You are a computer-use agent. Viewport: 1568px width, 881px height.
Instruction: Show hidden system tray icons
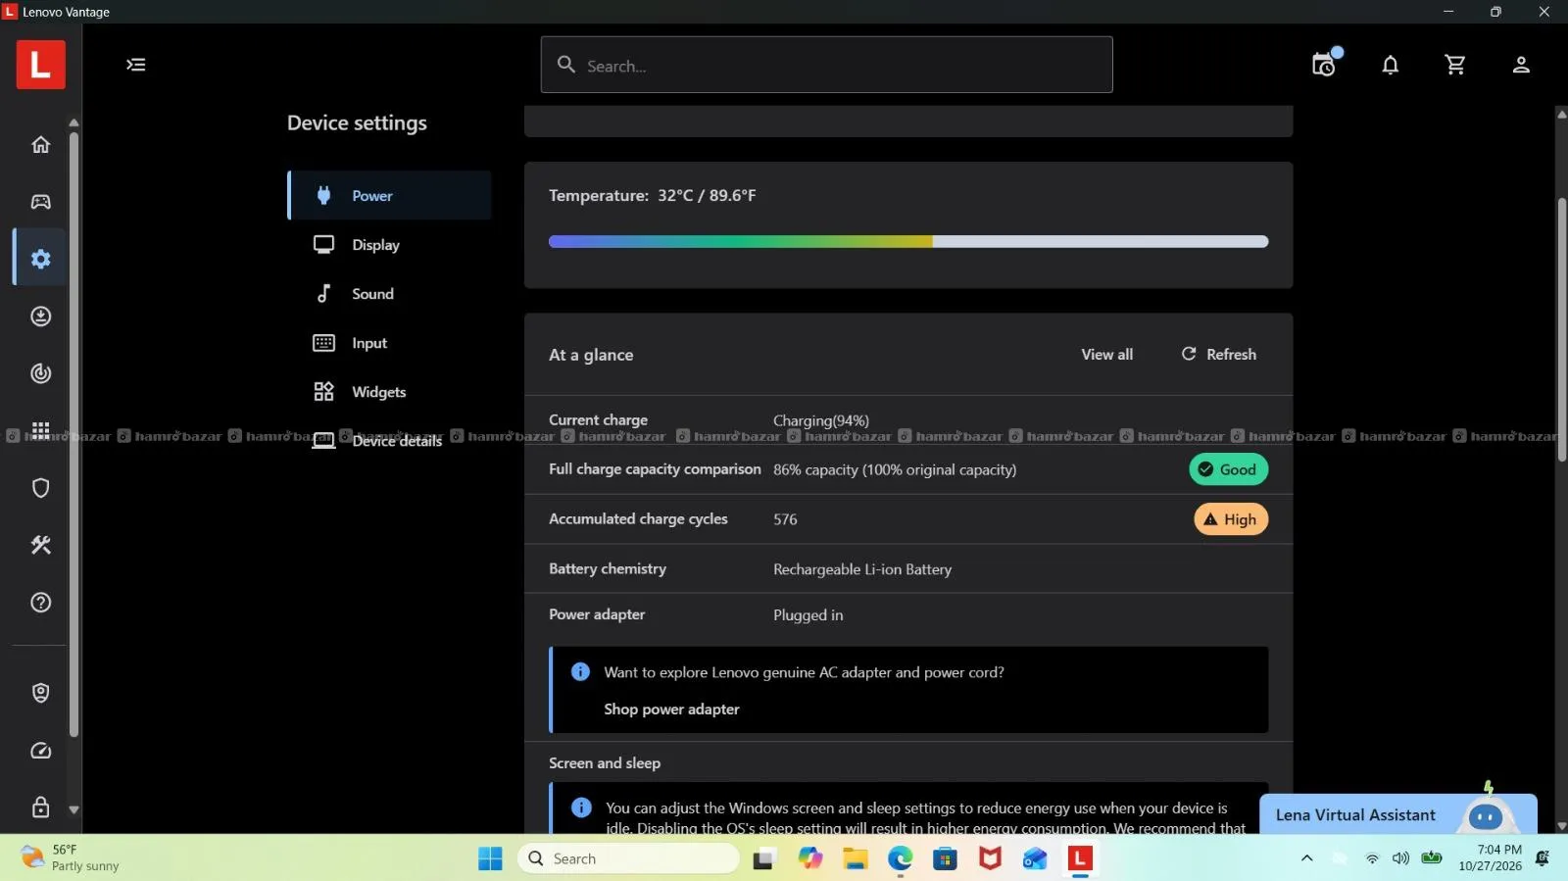pyautogui.click(x=1306, y=858)
